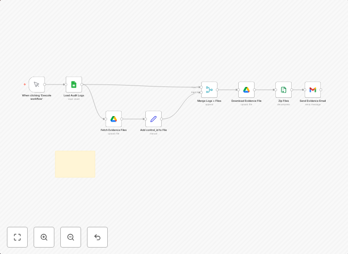
Task: Click the Fetch Evidence Files output connector
Action: coord(122,119)
